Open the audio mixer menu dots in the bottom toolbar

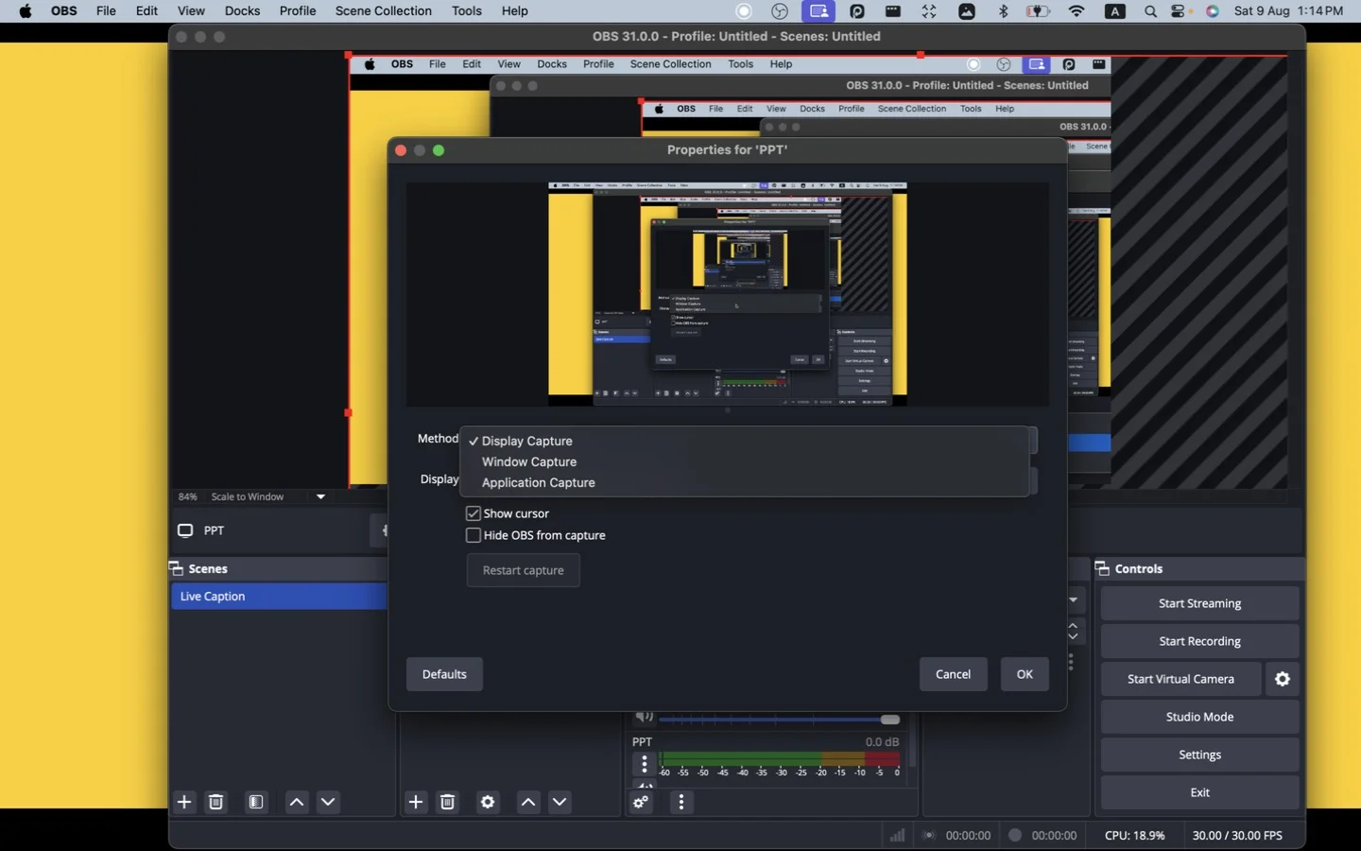681,802
